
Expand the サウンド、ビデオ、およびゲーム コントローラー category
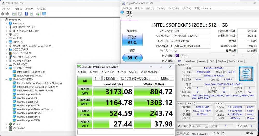pos(6,46)
